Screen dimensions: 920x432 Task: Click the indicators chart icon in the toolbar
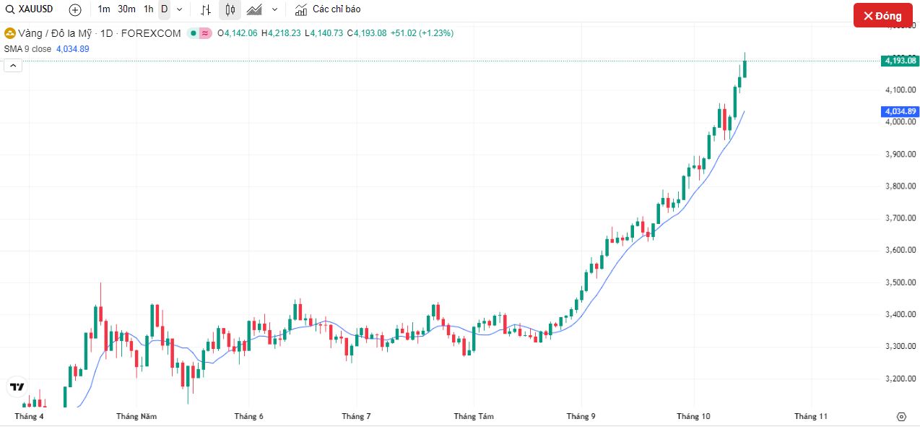coord(300,9)
